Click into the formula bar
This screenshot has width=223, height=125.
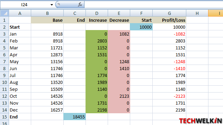pos(154,4)
